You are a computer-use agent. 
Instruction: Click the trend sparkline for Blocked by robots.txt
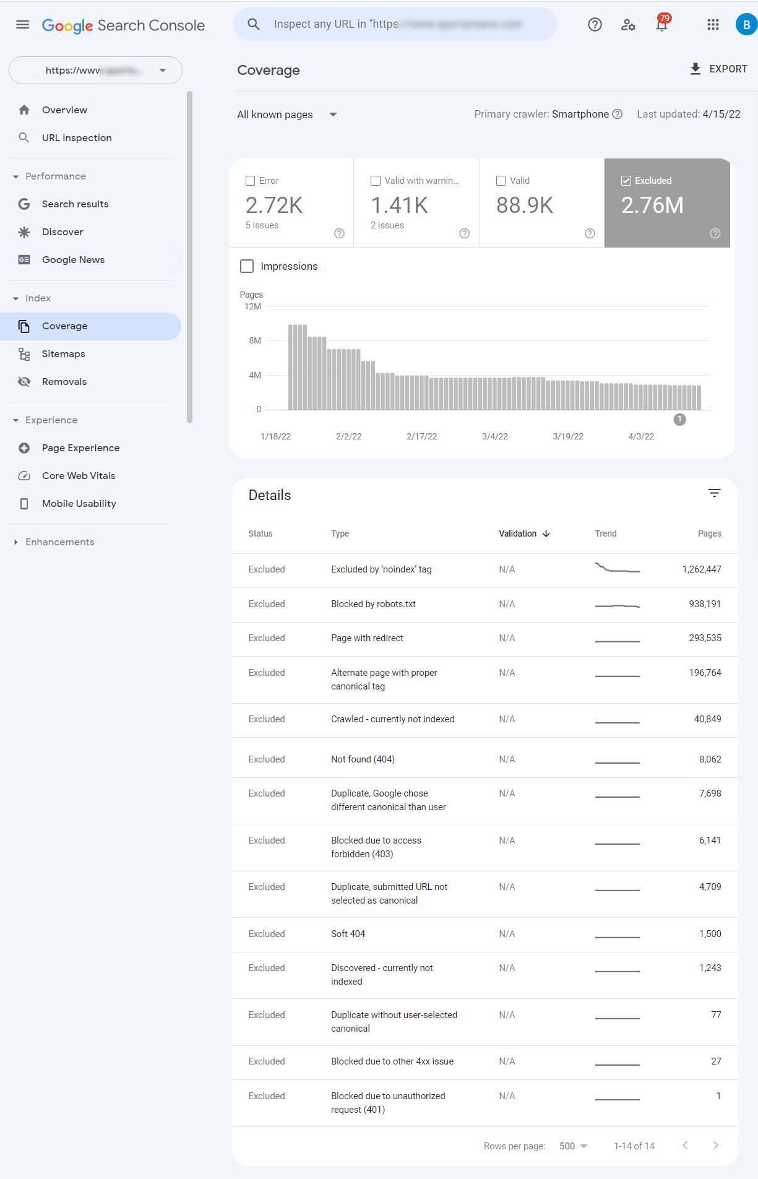coord(617,605)
